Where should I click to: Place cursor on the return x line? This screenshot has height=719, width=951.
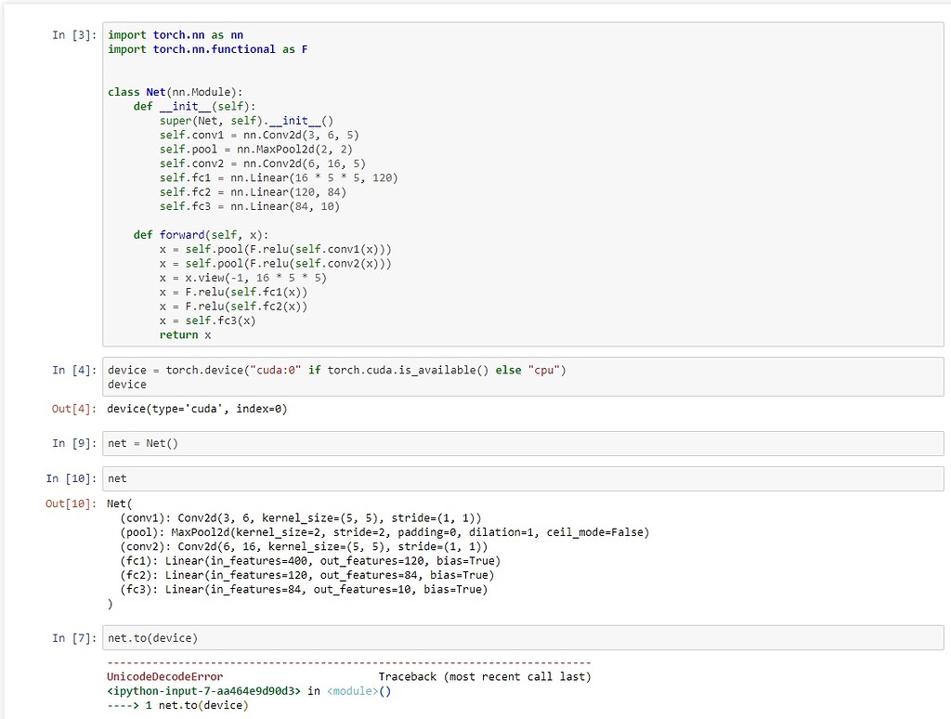(185, 334)
